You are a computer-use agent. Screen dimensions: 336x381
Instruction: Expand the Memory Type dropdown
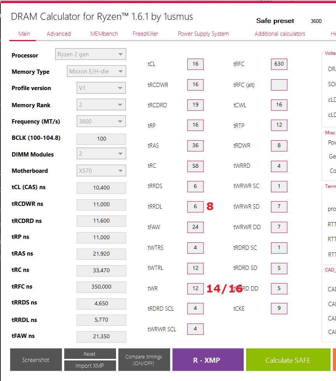tap(97, 71)
